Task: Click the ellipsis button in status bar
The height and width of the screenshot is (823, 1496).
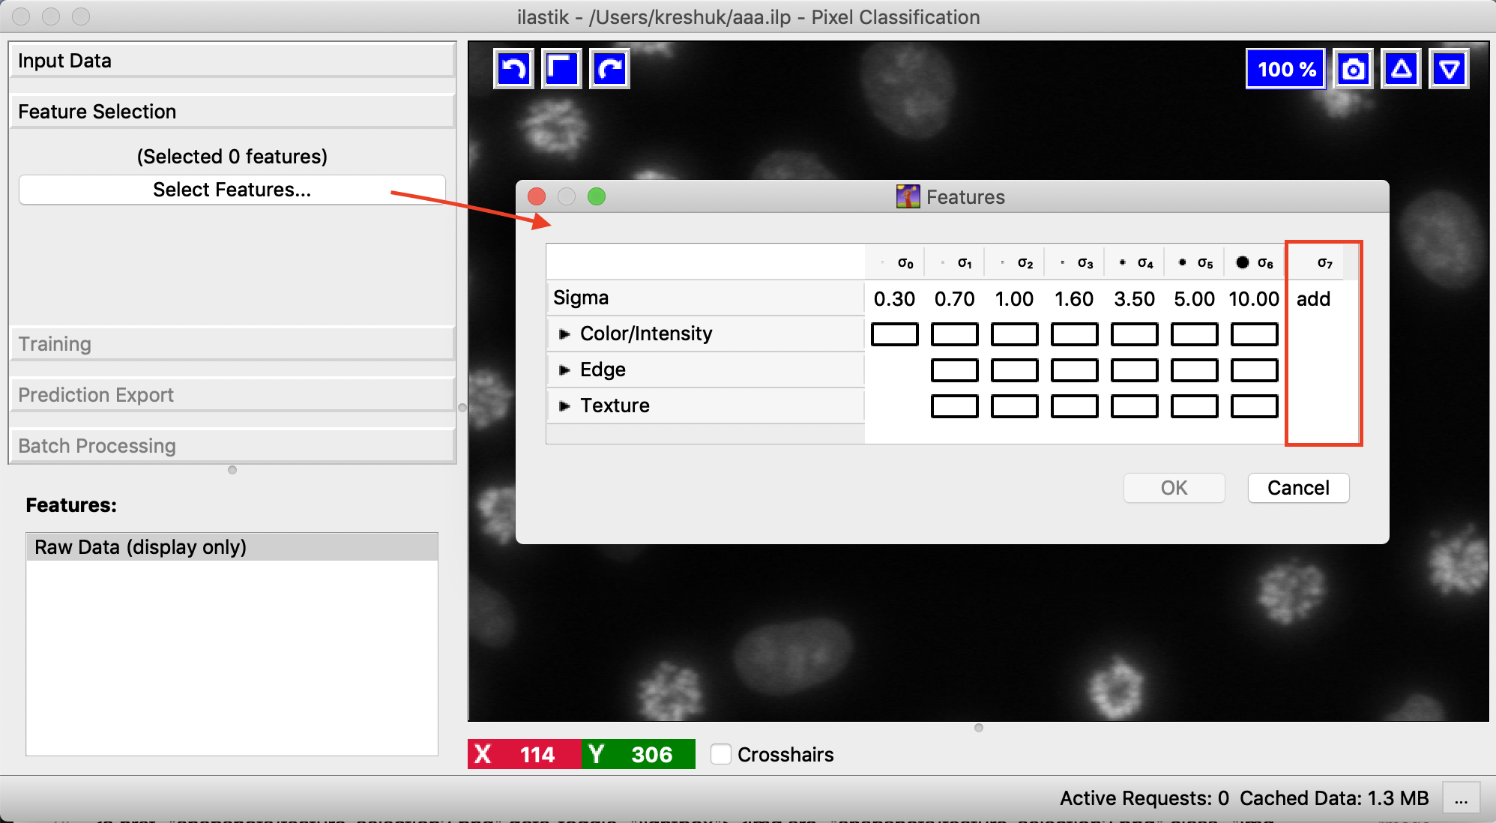Action: pyautogui.click(x=1461, y=798)
